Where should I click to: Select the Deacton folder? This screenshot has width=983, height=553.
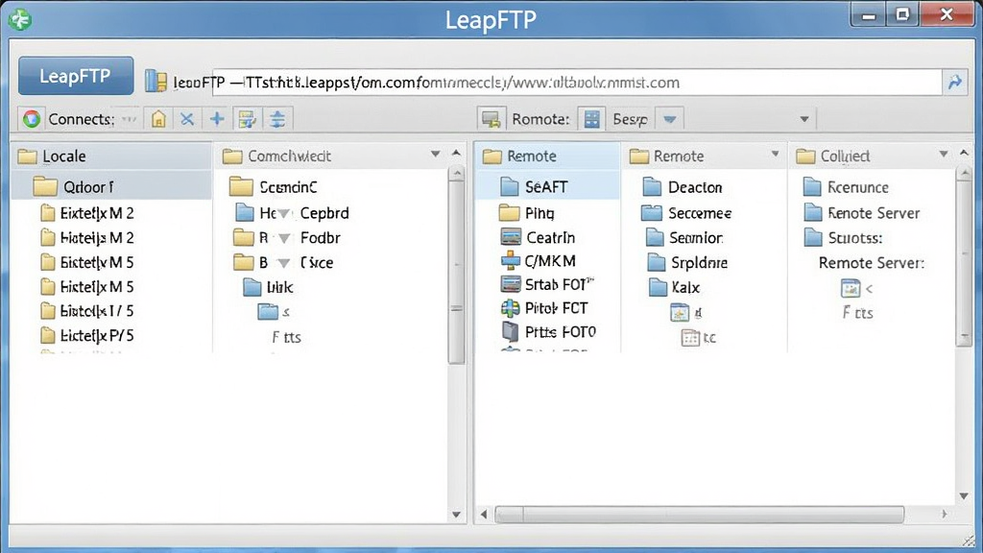coord(683,187)
